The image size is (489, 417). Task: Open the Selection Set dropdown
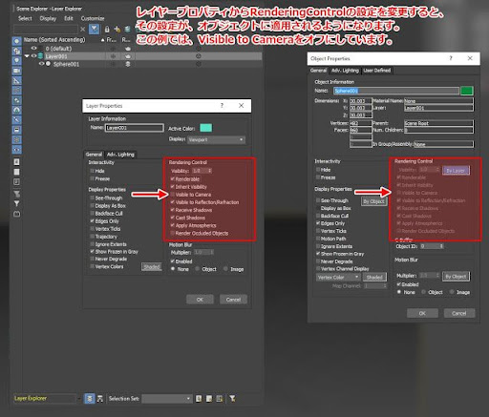[x=167, y=399]
